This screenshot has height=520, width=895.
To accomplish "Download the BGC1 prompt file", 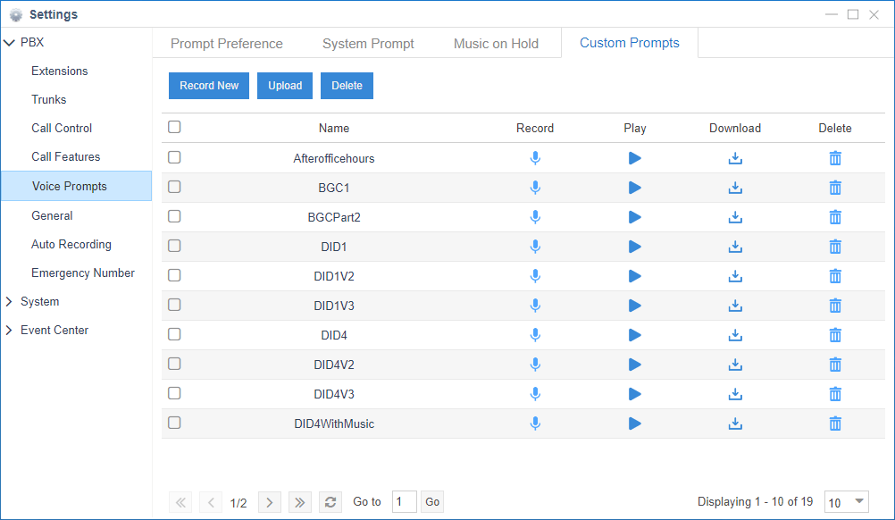I will pyautogui.click(x=735, y=188).
